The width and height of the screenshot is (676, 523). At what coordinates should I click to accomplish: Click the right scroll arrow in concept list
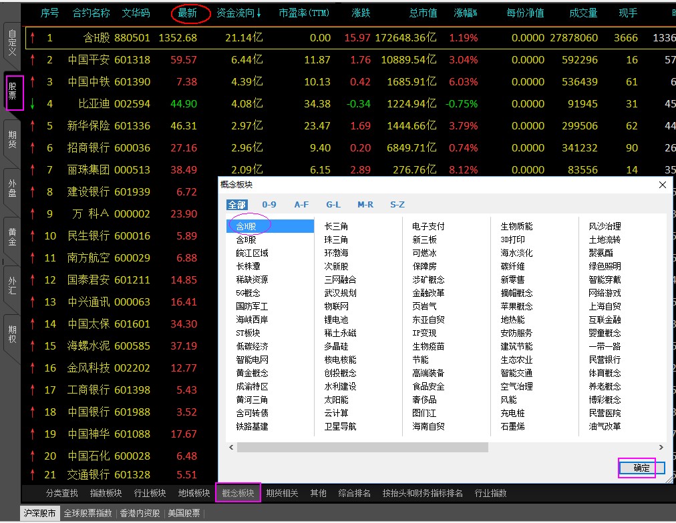[x=662, y=448]
